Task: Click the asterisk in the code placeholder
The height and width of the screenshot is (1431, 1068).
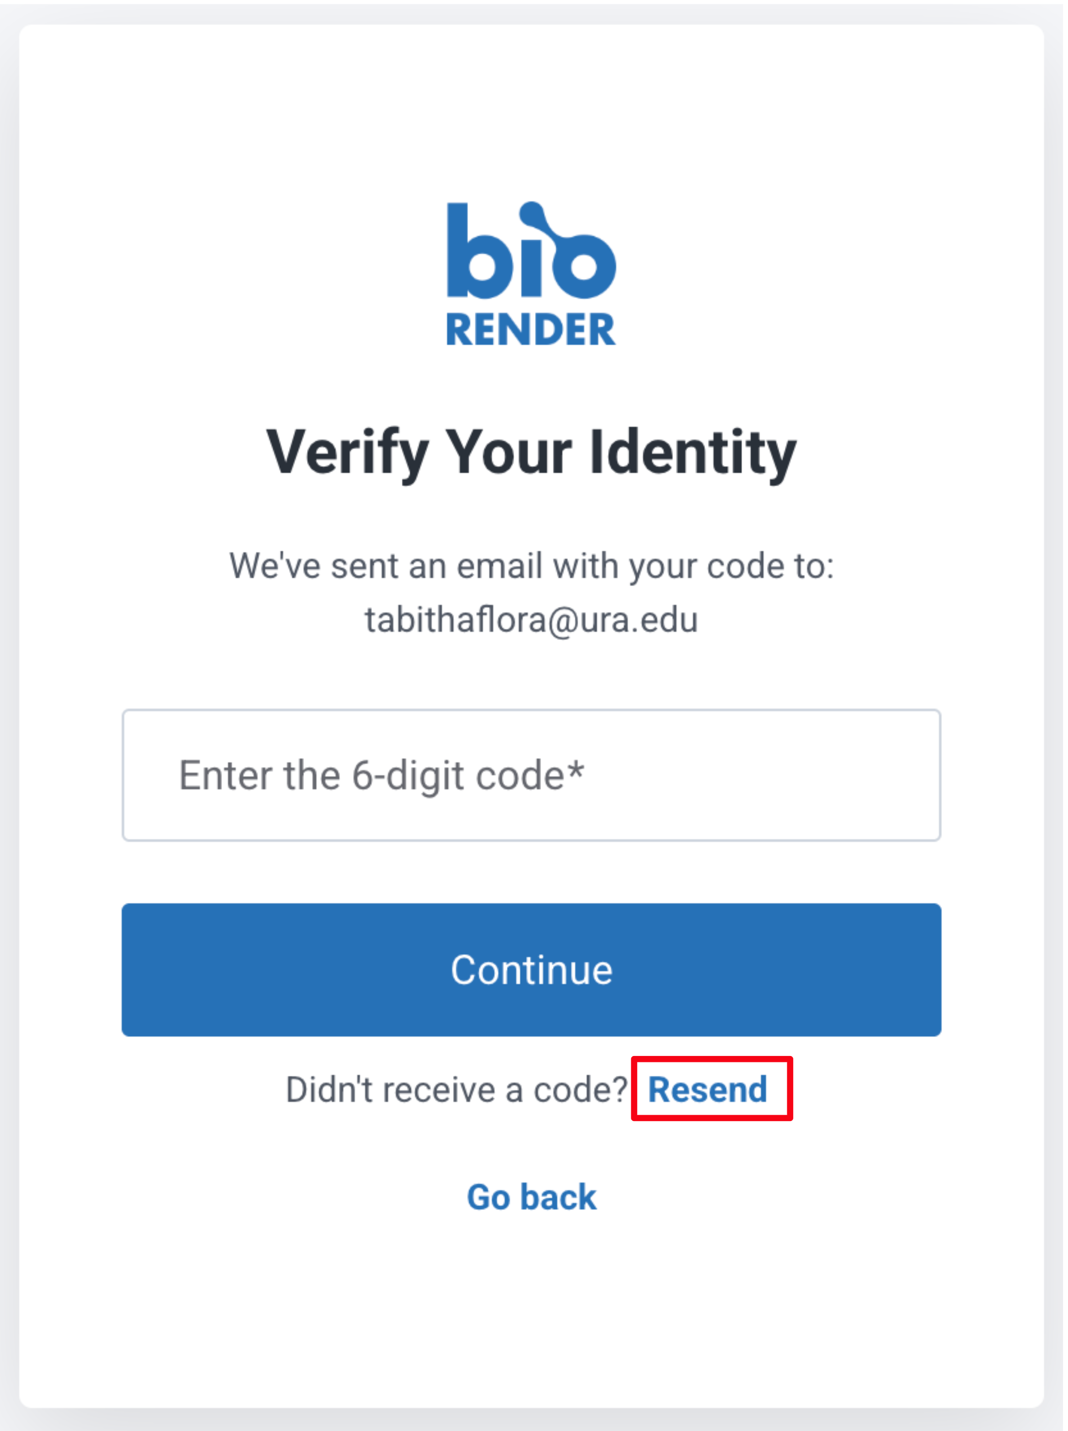Action: (575, 769)
